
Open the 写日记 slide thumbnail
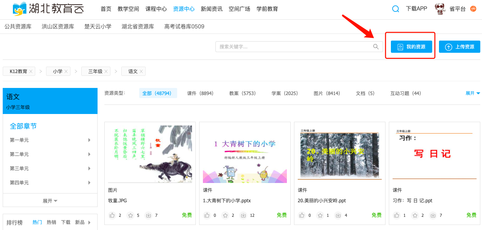(435, 154)
